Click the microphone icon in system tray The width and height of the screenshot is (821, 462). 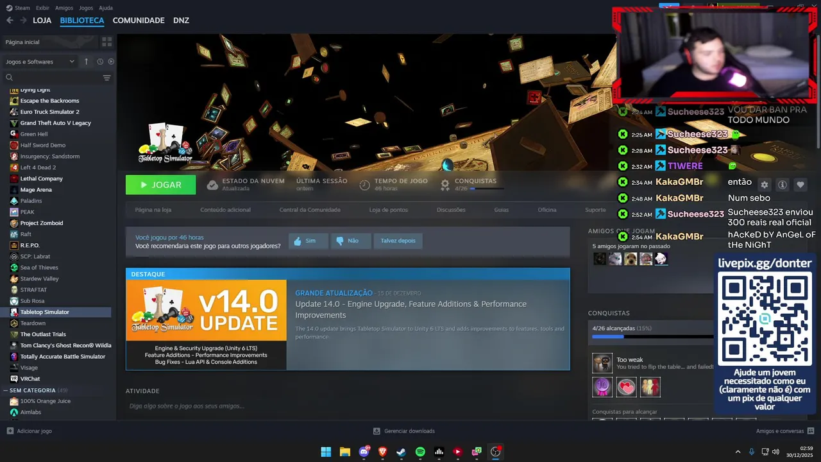click(x=751, y=452)
